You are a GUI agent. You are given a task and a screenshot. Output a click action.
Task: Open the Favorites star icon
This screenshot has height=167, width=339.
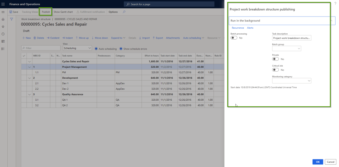[3, 26]
